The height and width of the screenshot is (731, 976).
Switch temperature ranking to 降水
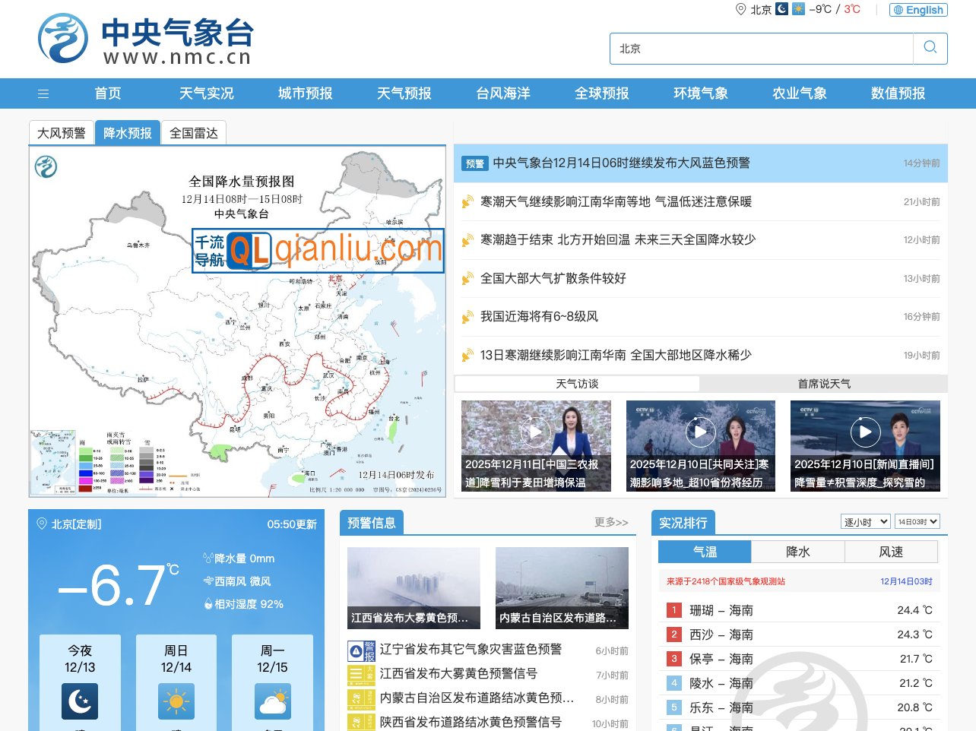point(797,552)
